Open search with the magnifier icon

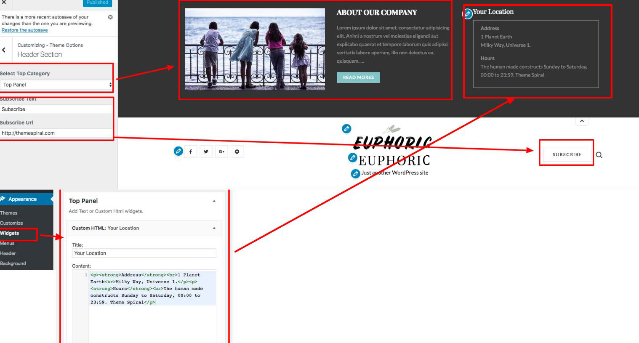tap(599, 155)
